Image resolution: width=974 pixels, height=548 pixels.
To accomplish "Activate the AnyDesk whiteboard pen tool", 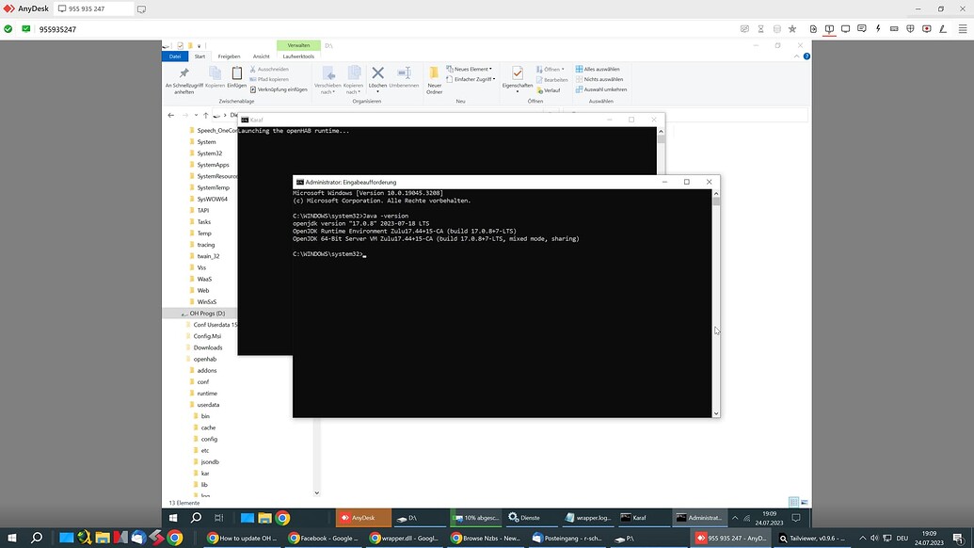I will (943, 28).
